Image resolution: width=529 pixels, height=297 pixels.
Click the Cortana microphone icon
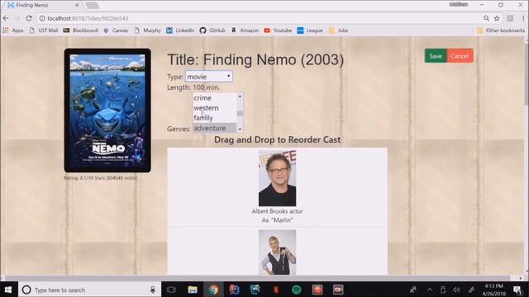point(153,290)
